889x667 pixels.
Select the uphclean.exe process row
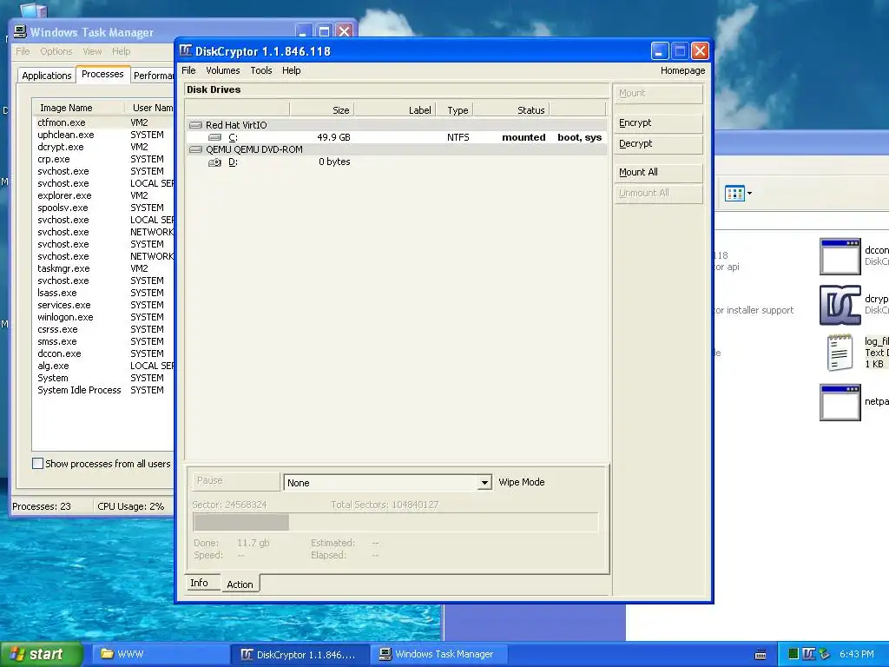pyautogui.click(x=104, y=135)
